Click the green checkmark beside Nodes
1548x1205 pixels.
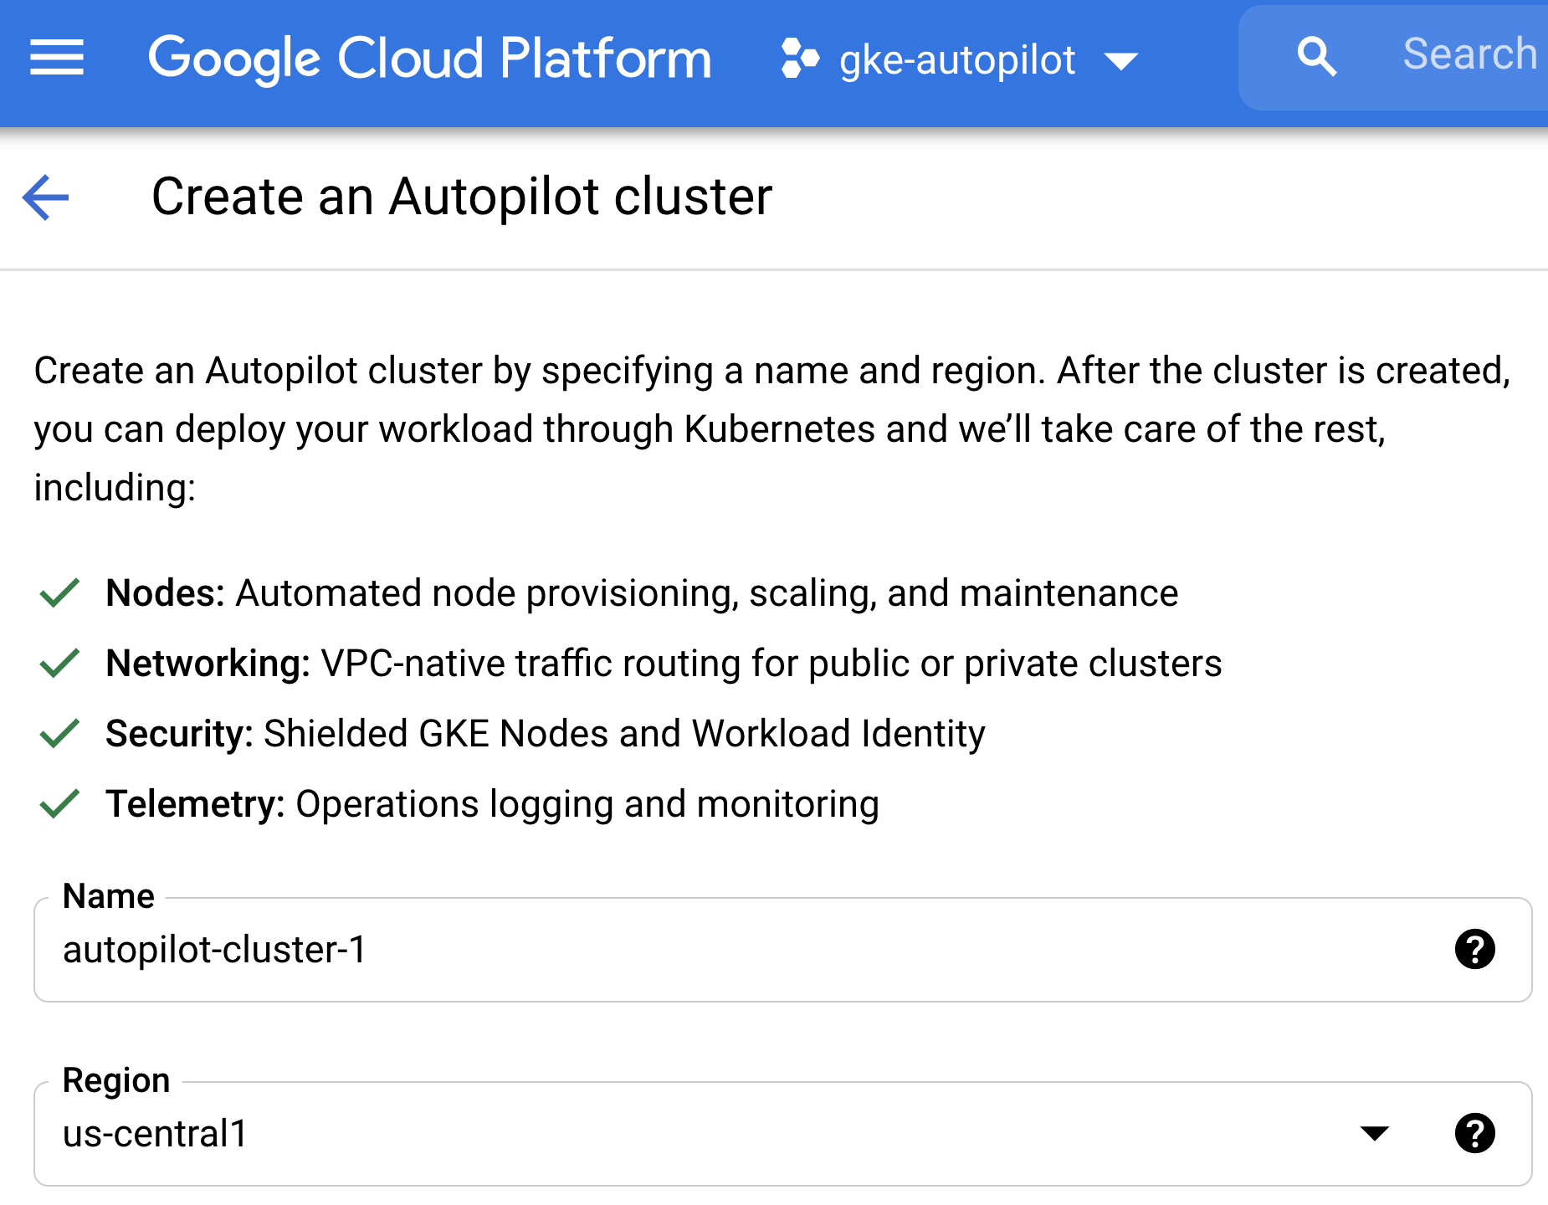coord(59,593)
